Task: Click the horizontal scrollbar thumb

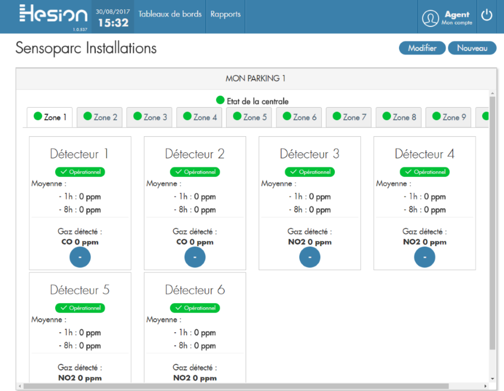Action: [236, 386]
